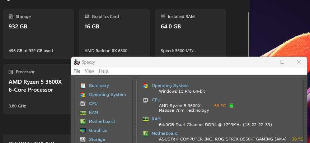
Task: Click the RAM stick icon in sidebar
Action: 83,112
